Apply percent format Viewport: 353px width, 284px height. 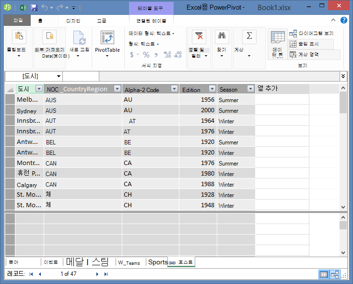tap(146, 55)
